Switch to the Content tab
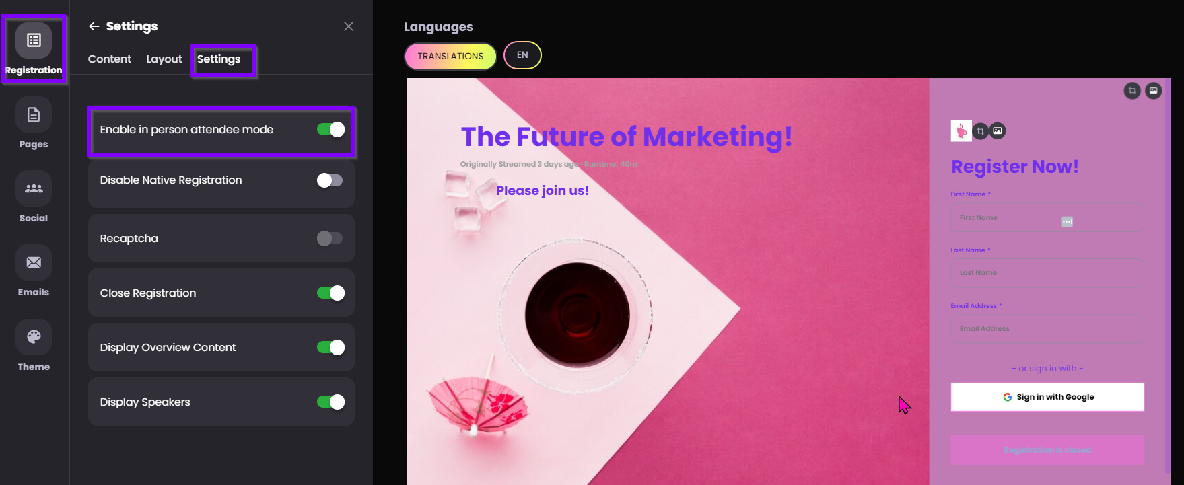 (x=110, y=59)
